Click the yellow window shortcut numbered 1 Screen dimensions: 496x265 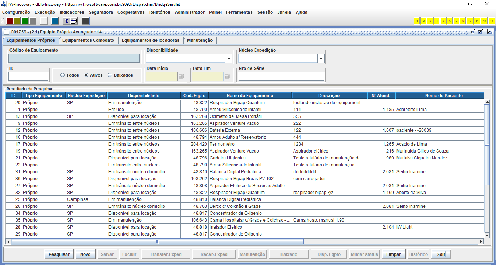point(417,21)
